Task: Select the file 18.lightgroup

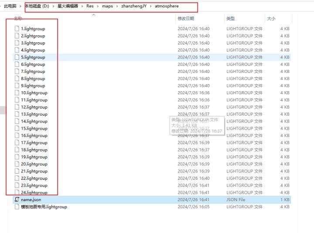Action: (x=34, y=150)
